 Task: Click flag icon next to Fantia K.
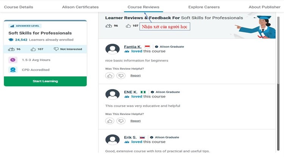click(147, 47)
